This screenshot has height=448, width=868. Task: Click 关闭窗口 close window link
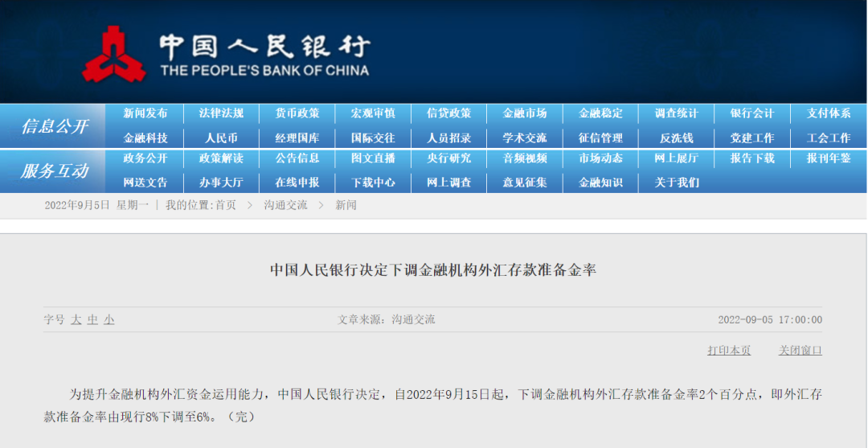[x=800, y=351]
